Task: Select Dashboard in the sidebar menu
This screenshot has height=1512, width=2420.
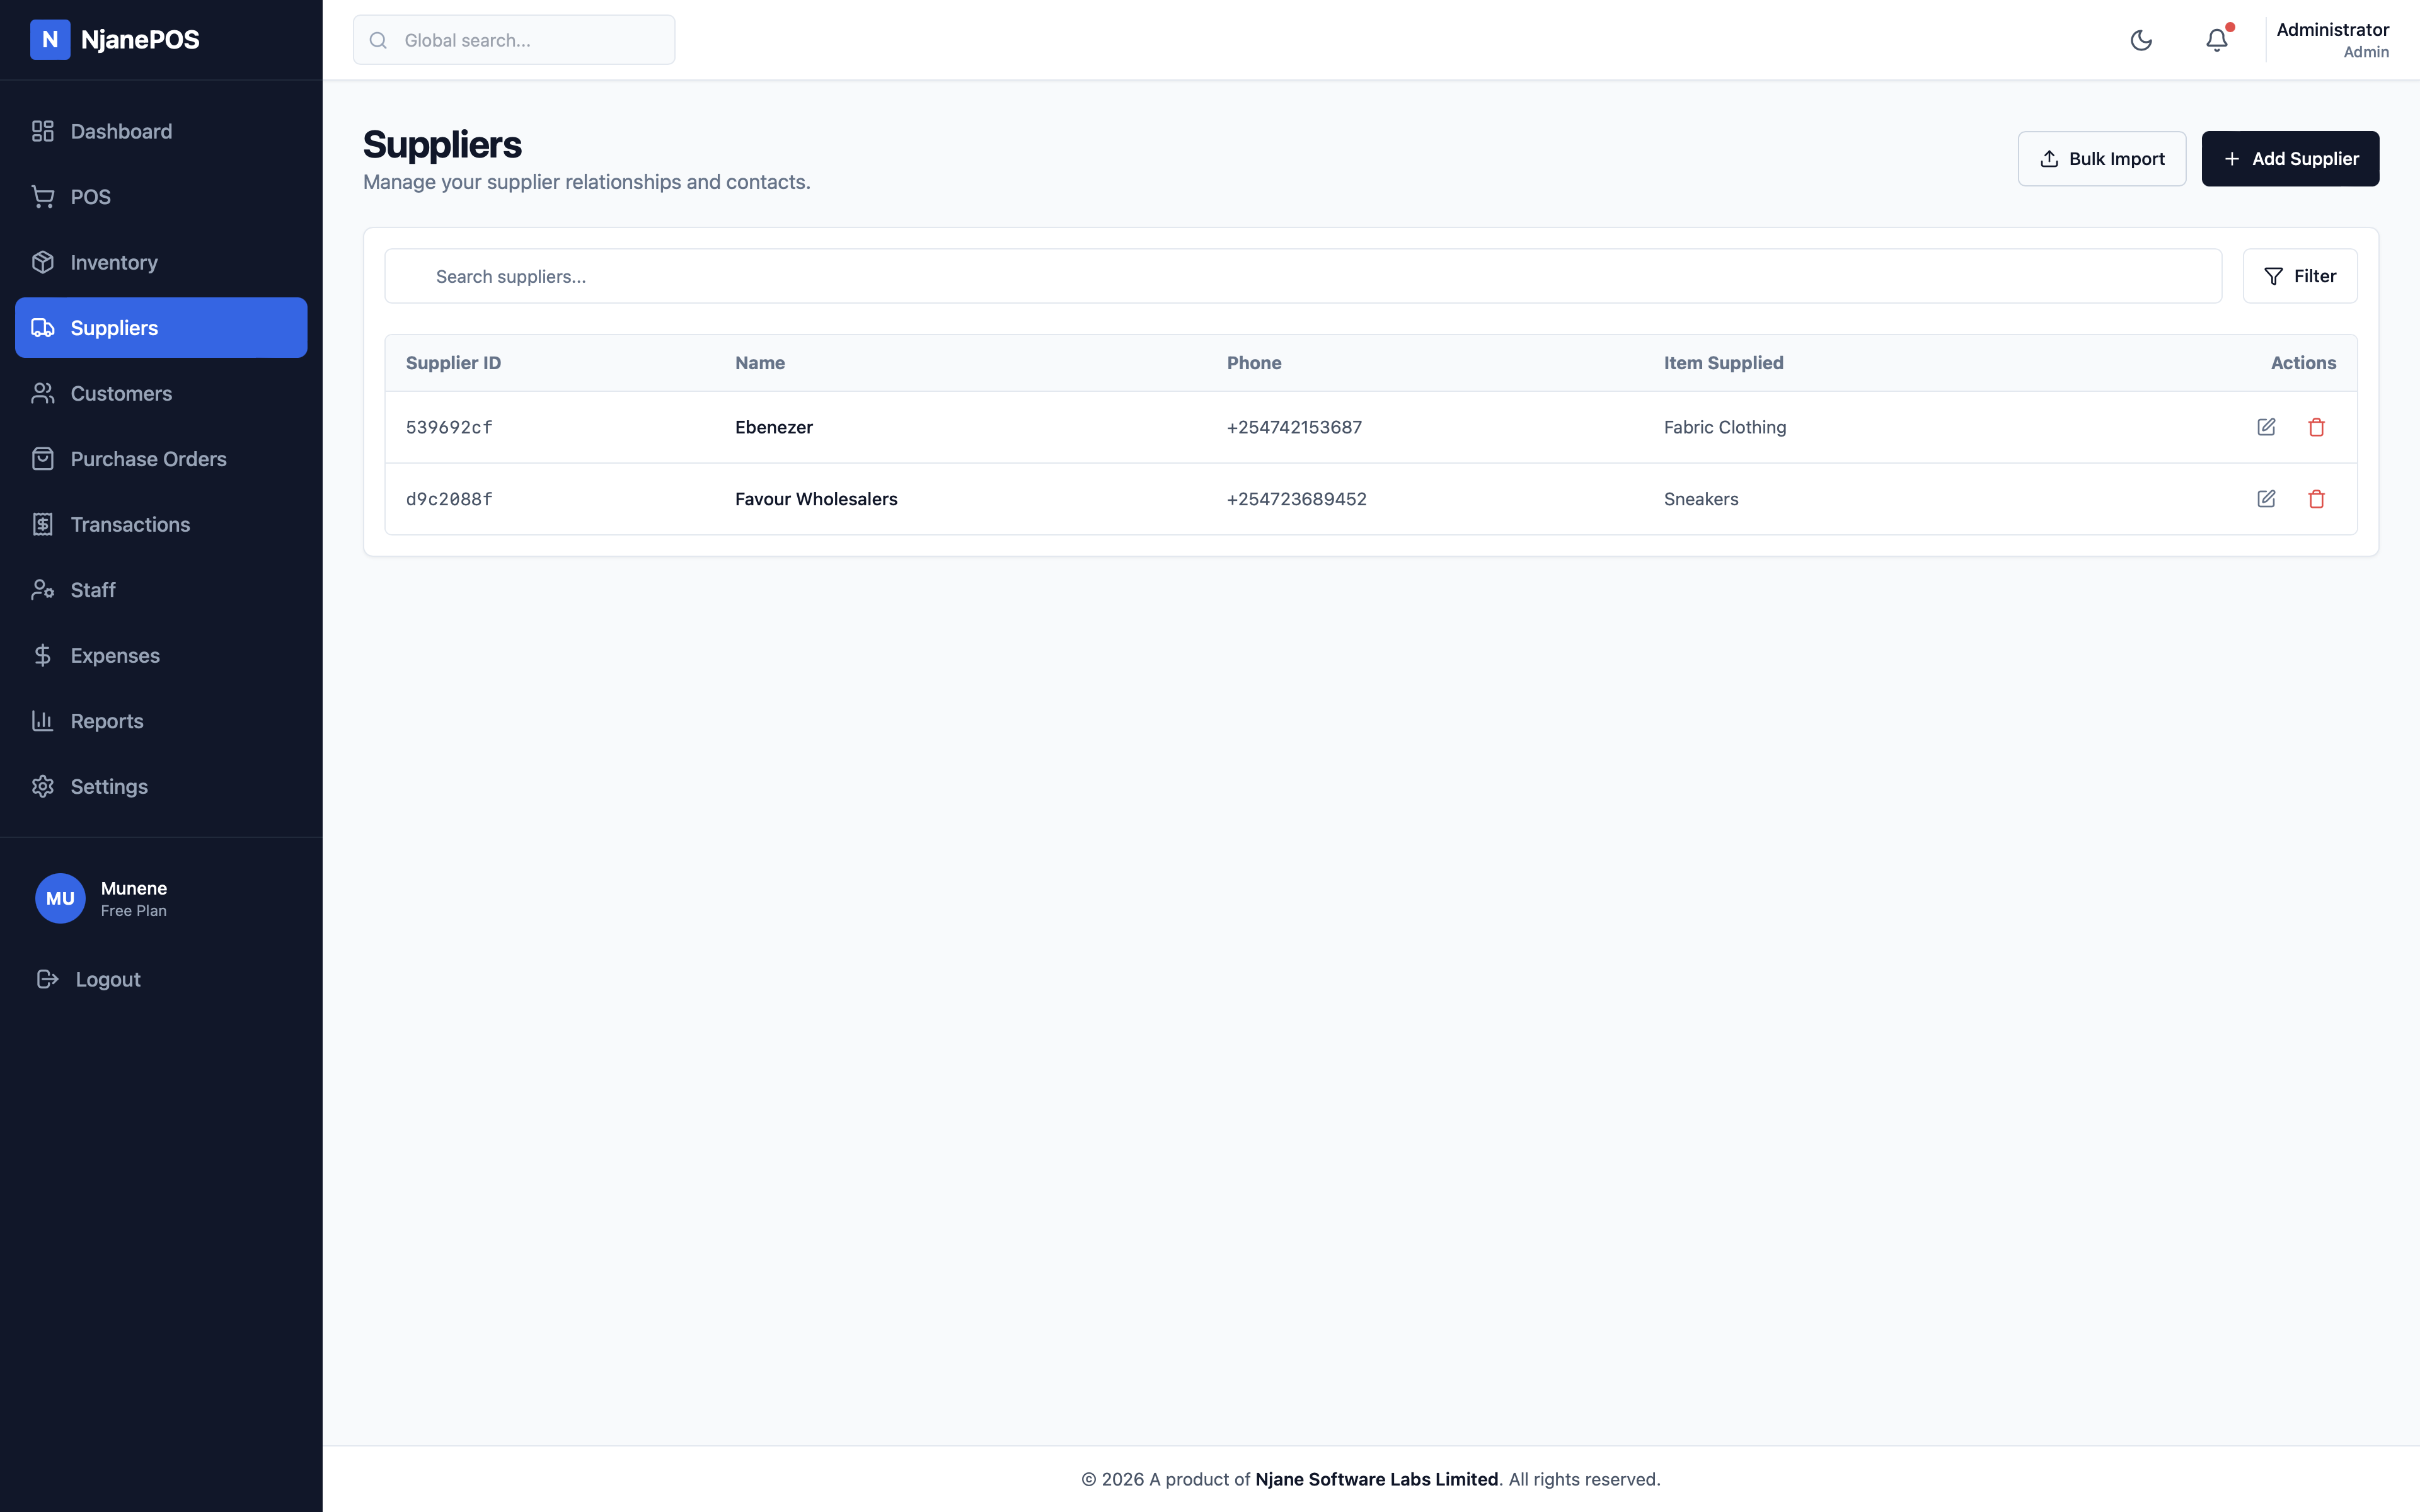Action: tap(121, 131)
